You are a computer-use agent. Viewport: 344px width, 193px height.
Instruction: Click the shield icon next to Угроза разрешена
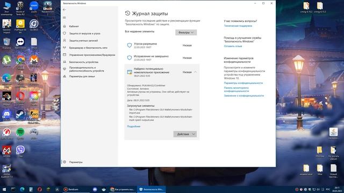pyautogui.click(x=130, y=45)
